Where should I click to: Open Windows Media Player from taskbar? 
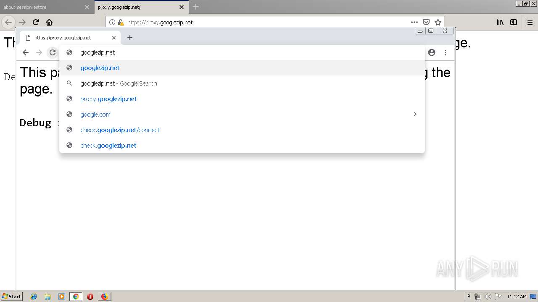pos(62,297)
